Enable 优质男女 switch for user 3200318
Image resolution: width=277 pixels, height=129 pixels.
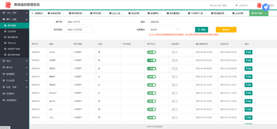[x=175, y=85]
